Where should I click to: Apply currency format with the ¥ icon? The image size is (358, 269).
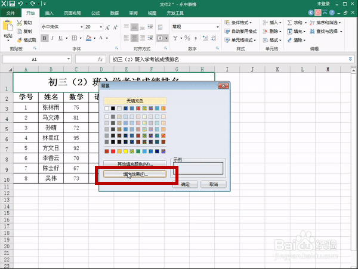[175, 38]
